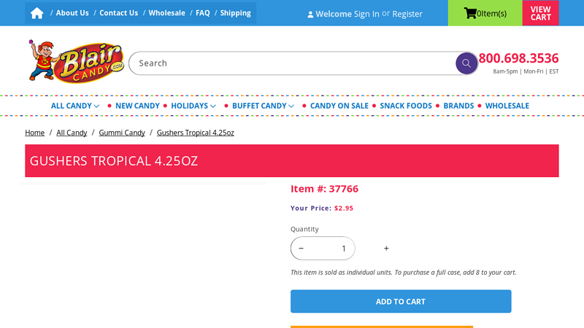Click the Blair Candy logo

(76, 62)
